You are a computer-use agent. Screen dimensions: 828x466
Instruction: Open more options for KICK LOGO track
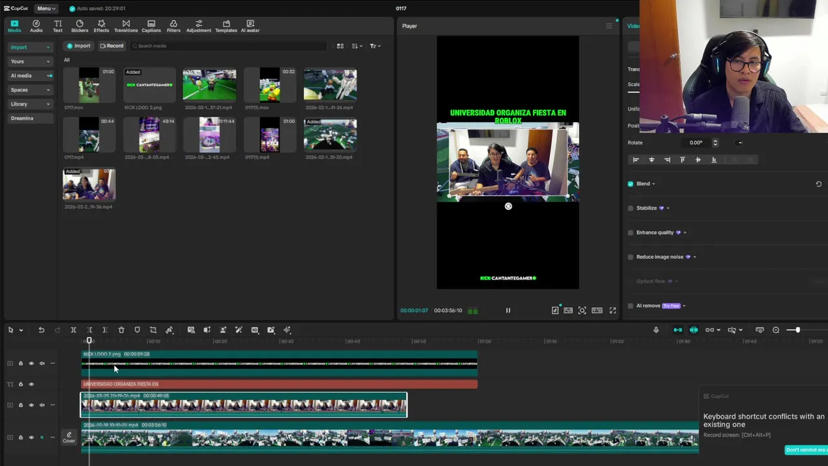pos(52,364)
